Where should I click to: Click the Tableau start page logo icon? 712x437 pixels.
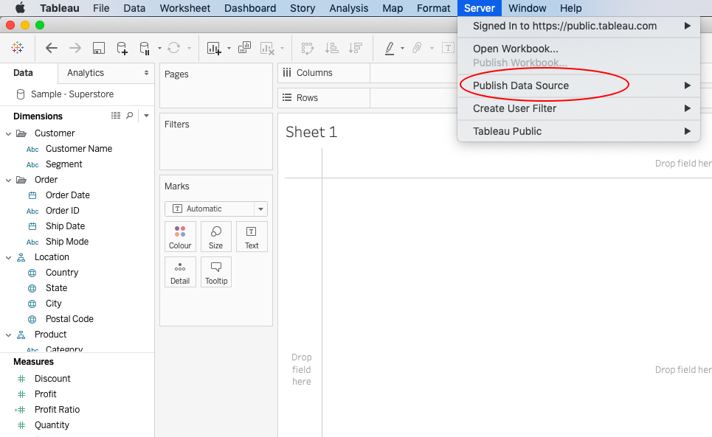[17, 48]
